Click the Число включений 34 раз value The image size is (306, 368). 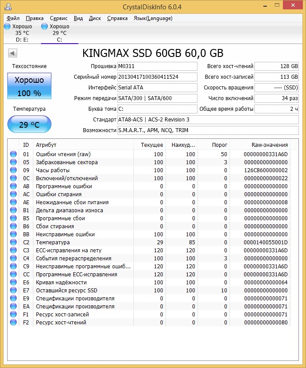tap(277, 98)
